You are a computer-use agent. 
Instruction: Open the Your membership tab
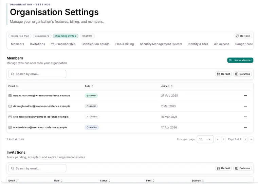pyautogui.click(x=63, y=44)
